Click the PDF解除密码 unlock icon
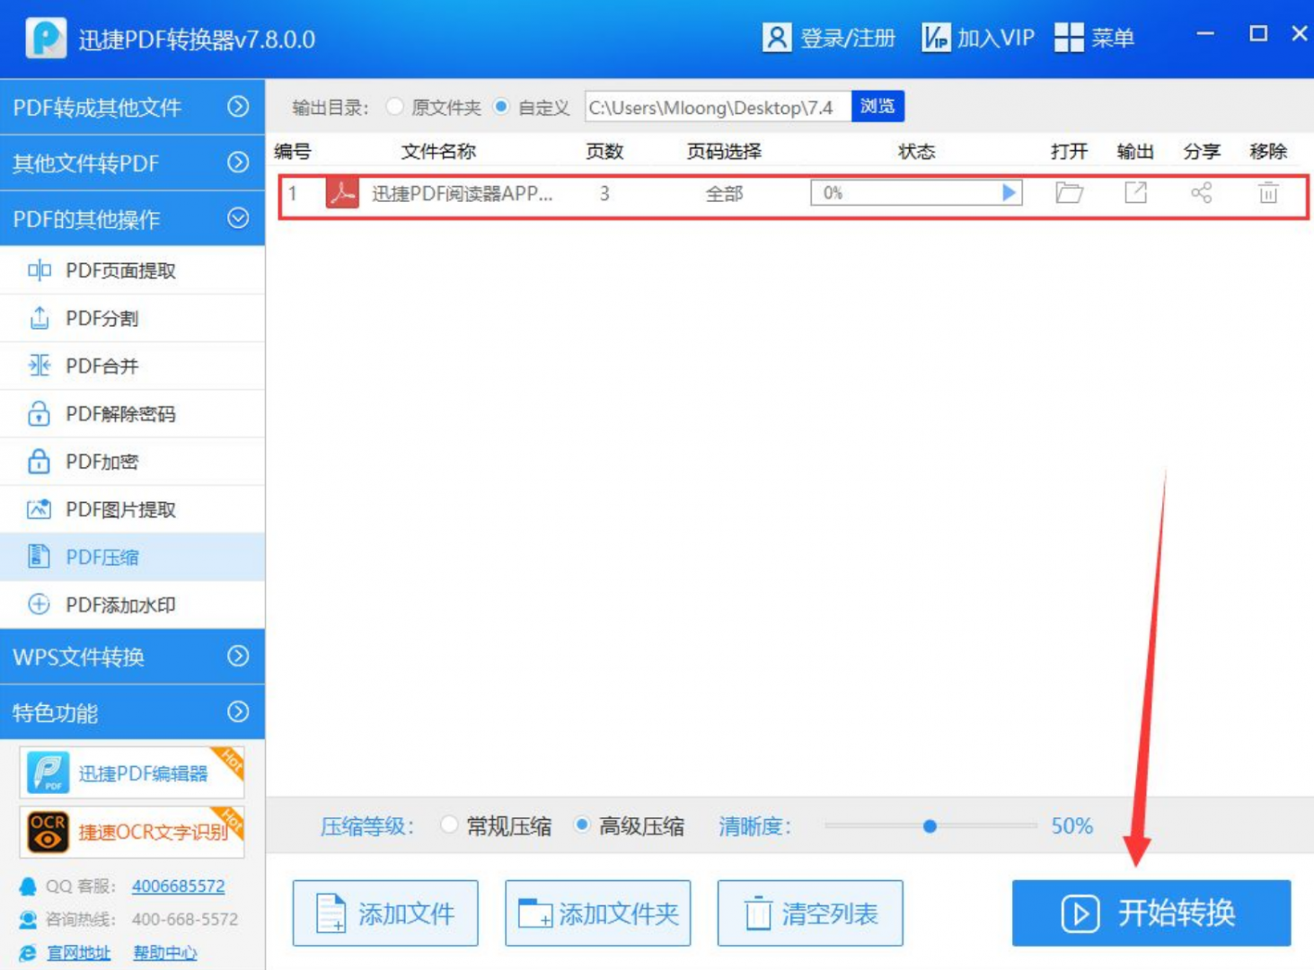The image size is (1314, 970). point(39,413)
